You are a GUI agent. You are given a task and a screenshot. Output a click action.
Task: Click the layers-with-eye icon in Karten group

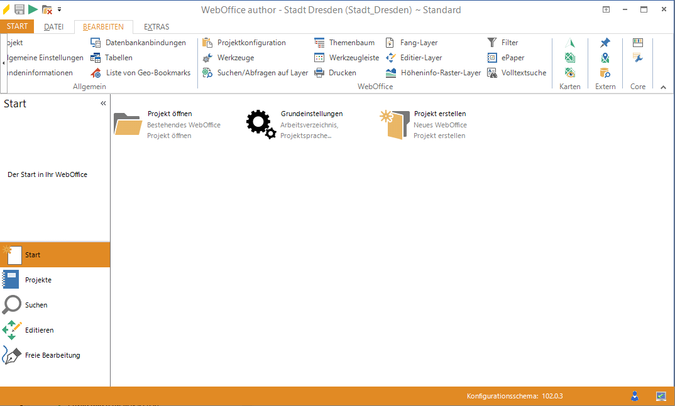click(570, 73)
